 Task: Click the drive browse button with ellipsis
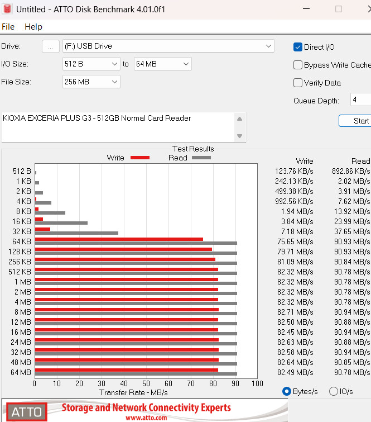click(x=50, y=46)
